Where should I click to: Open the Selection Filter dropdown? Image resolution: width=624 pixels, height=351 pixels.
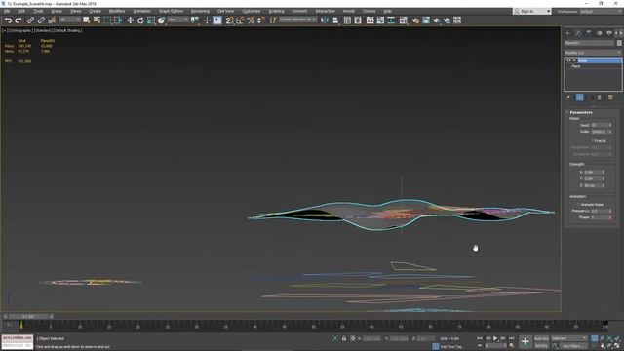(x=69, y=19)
